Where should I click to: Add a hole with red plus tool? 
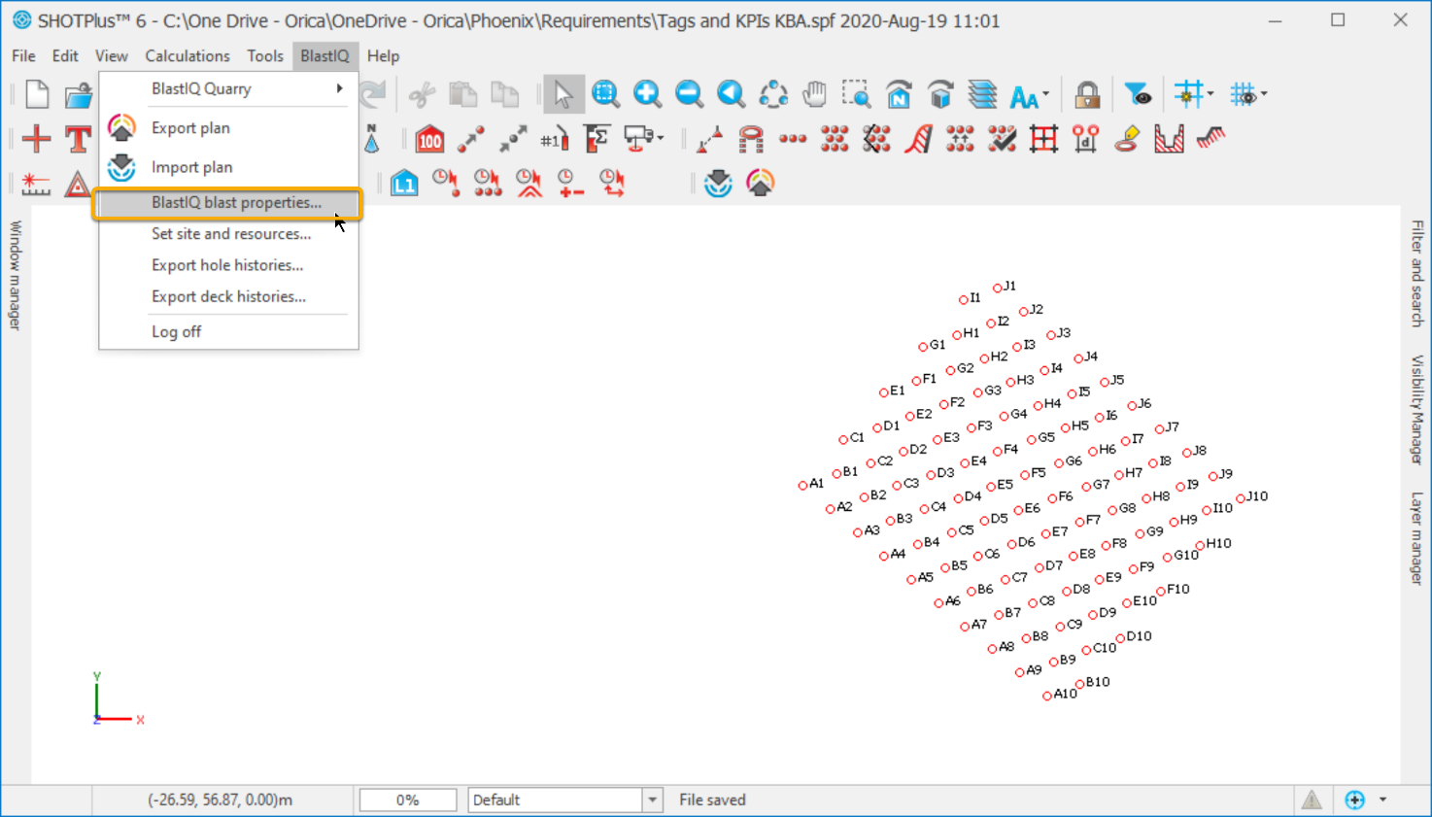[37, 138]
